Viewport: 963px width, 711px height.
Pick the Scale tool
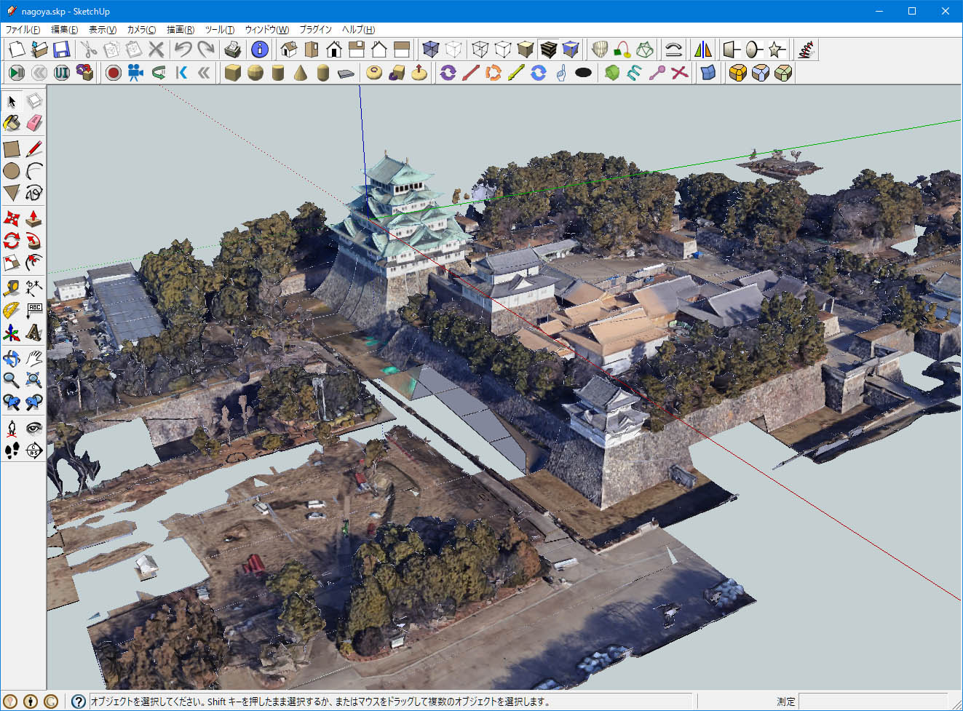pyautogui.click(x=12, y=262)
